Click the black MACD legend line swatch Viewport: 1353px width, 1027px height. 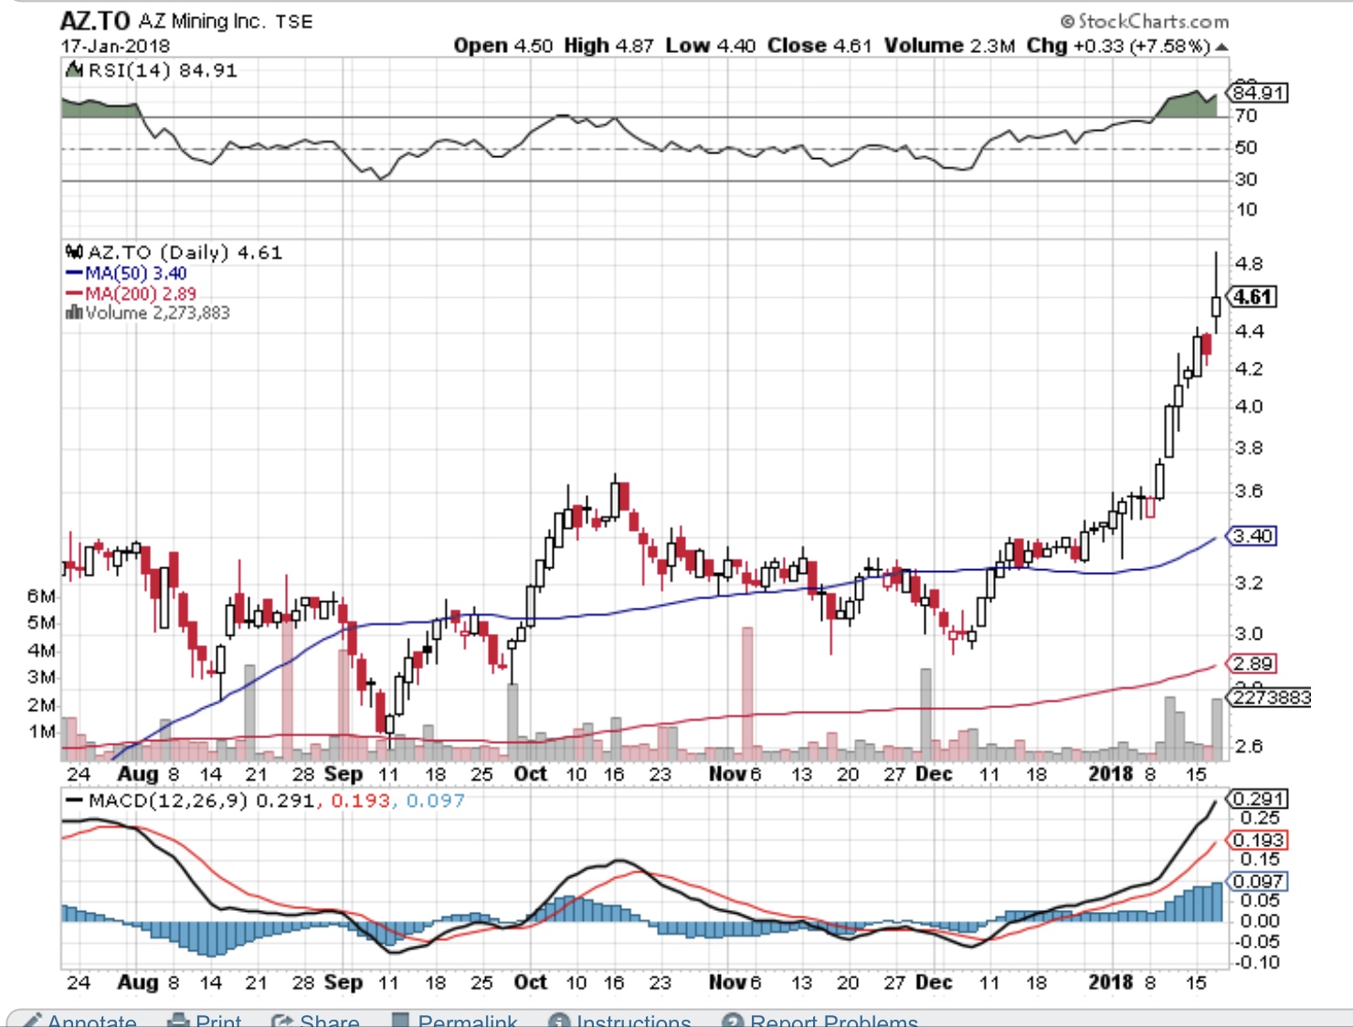pyautogui.click(x=75, y=801)
